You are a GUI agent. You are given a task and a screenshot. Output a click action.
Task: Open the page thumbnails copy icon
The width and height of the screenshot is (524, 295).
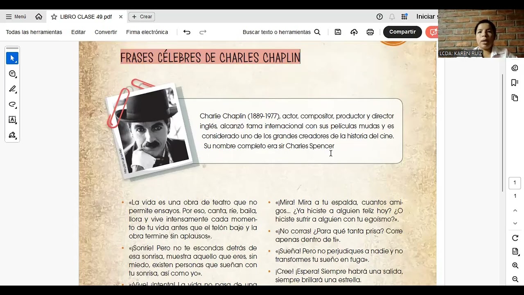click(515, 98)
